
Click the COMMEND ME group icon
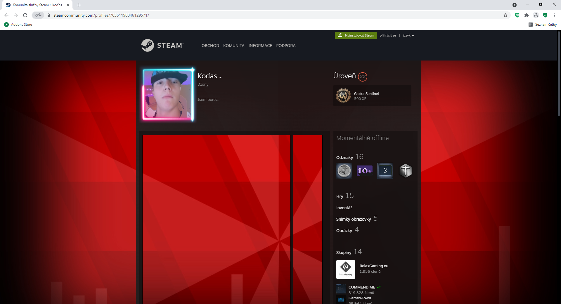click(x=341, y=289)
